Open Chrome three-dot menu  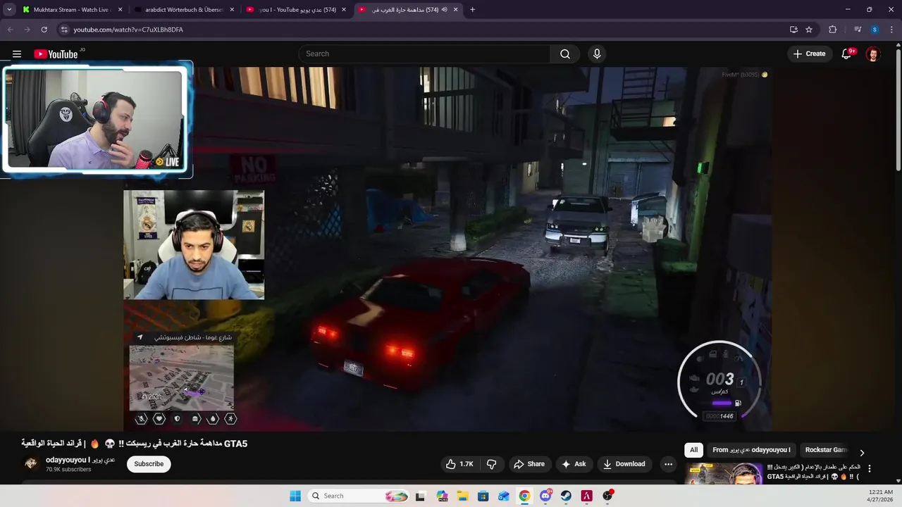point(891,30)
